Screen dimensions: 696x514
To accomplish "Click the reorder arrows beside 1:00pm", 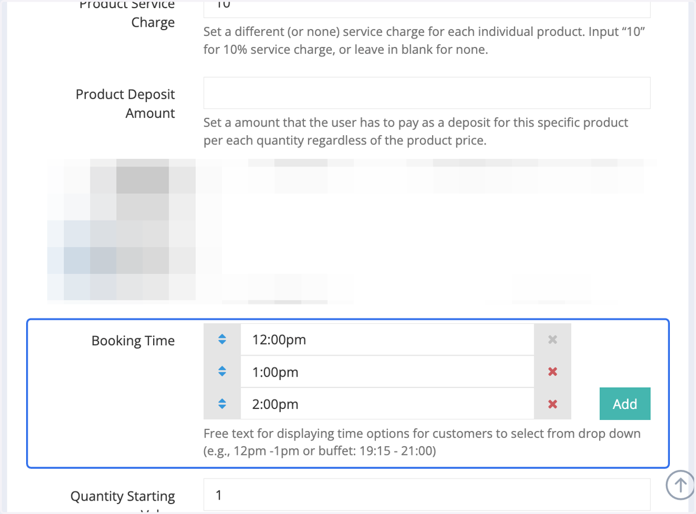I will point(222,371).
